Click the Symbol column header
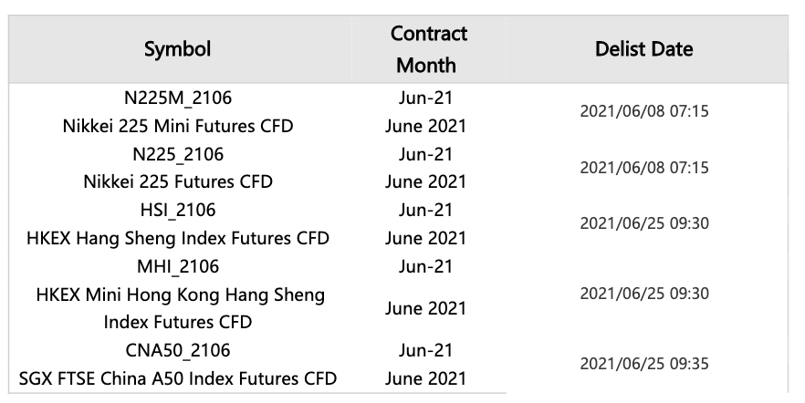 178,49
